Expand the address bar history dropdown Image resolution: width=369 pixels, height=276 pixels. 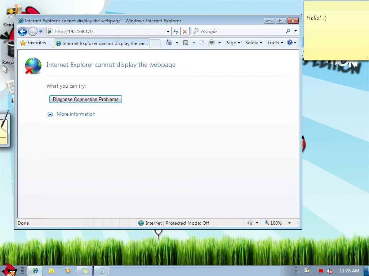click(x=168, y=32)
